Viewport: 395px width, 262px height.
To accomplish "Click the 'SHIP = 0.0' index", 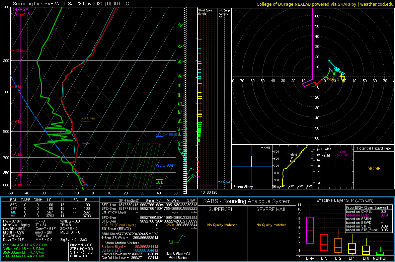I will (x=78, y=256).
